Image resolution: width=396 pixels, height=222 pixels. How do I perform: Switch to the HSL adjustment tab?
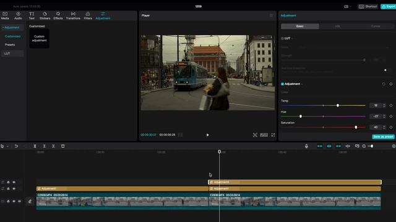337,26
